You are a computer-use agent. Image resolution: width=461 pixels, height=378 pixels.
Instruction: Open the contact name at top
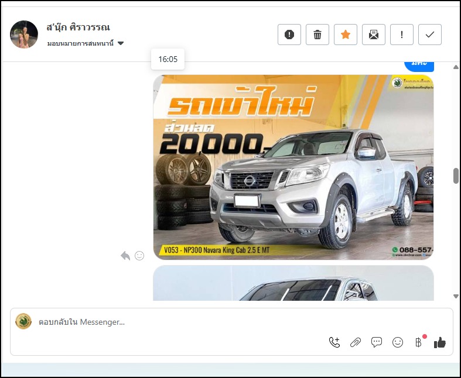(78, 28)
